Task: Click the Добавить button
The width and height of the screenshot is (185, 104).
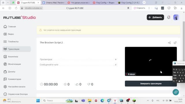Action: (155, 17)
